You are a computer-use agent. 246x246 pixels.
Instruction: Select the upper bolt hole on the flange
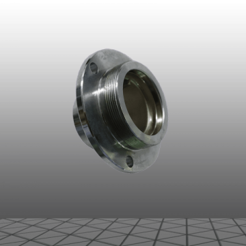pyautogui.click(x=94, y=68)
